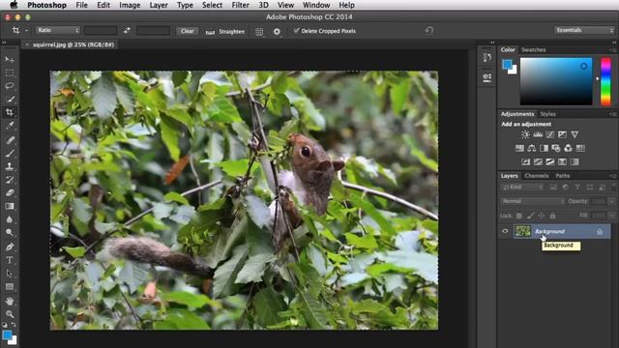
Task: Select the Dodge tool
Action: [x=10, y=233]
